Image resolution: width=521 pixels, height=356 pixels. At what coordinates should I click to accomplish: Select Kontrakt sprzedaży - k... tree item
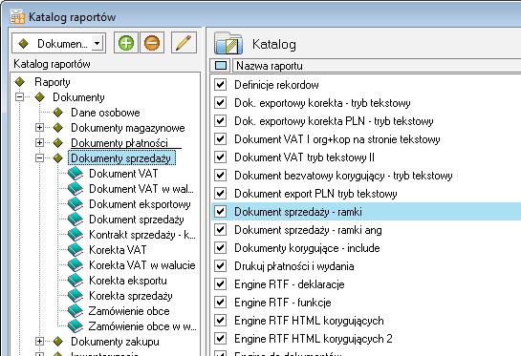(142, 235)
